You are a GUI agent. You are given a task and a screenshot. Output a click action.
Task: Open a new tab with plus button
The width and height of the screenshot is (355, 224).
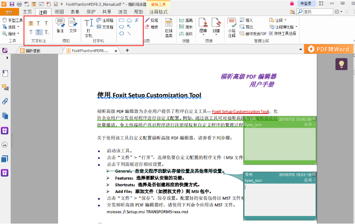point(127,50)
